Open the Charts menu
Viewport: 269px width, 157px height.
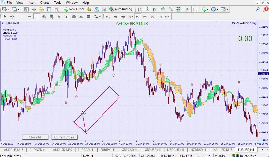pyautogui.click(x=45, y=3)
